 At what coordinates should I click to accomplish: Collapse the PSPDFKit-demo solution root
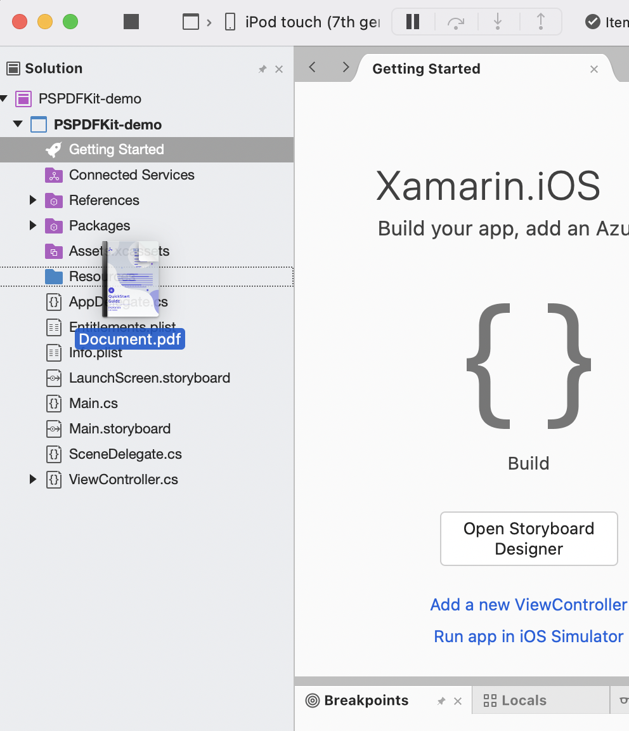4,98
